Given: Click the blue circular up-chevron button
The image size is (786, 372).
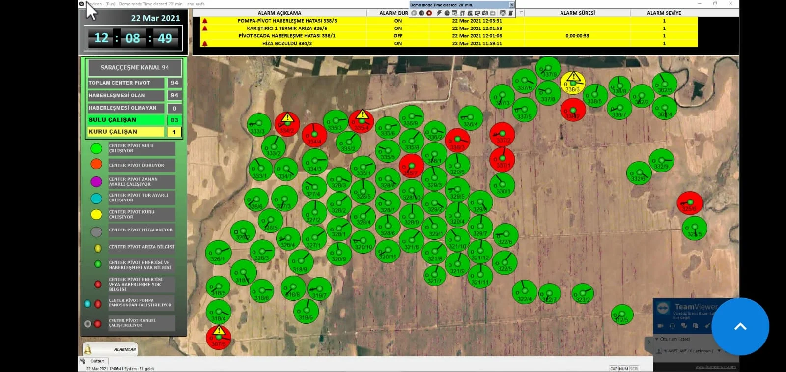Looking at the screenshot, I should coord(740,327).
